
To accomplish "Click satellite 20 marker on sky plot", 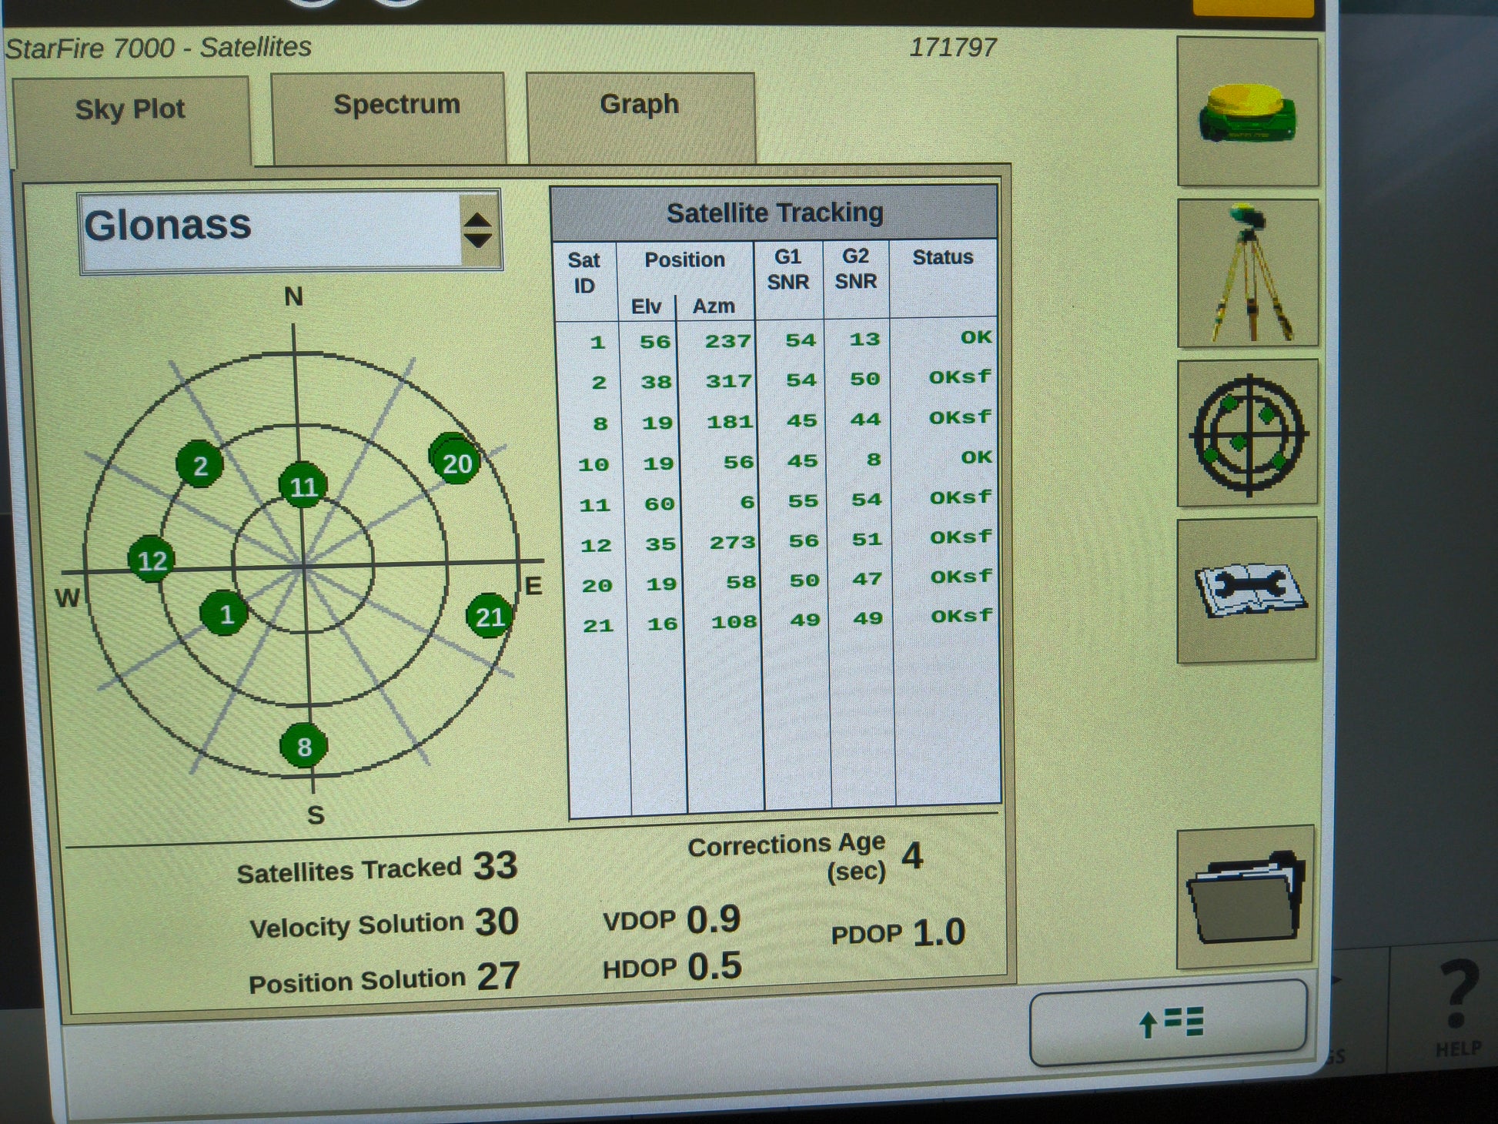I will 455,461.
